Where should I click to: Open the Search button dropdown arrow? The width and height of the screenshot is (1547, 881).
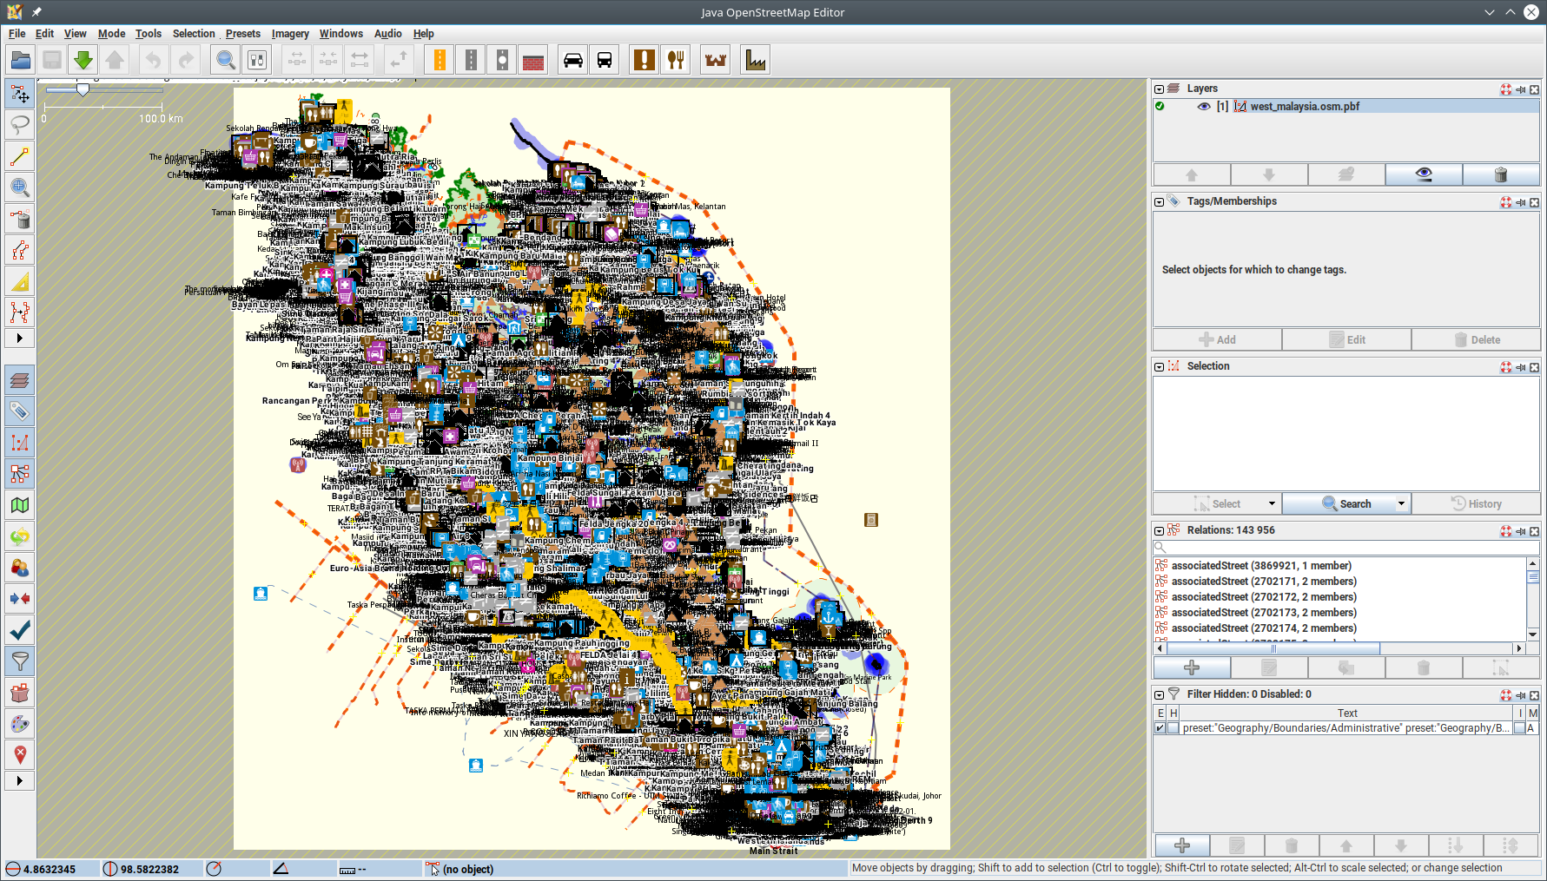(1401, 504)
